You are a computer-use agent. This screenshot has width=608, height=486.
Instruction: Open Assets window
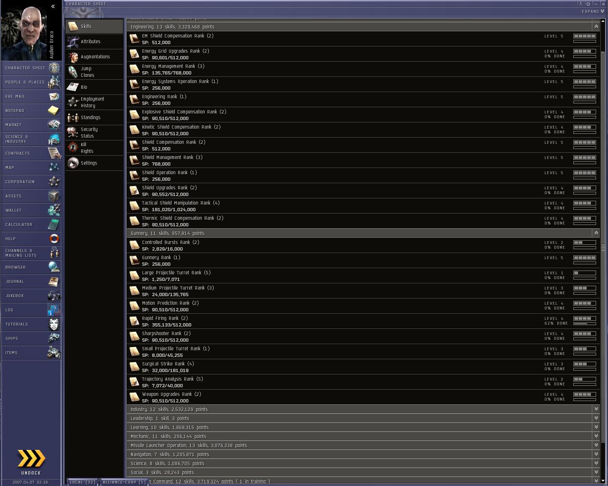point(31,196)
